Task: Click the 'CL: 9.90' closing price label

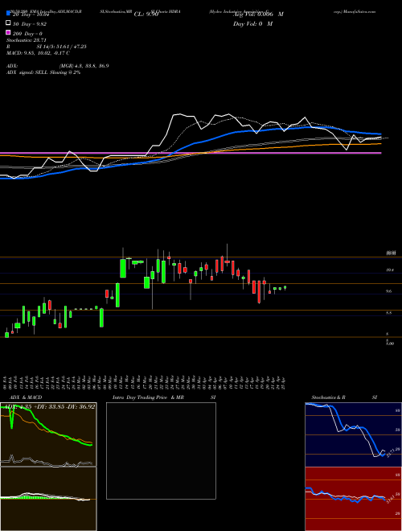Action: [x=146, y=14]
